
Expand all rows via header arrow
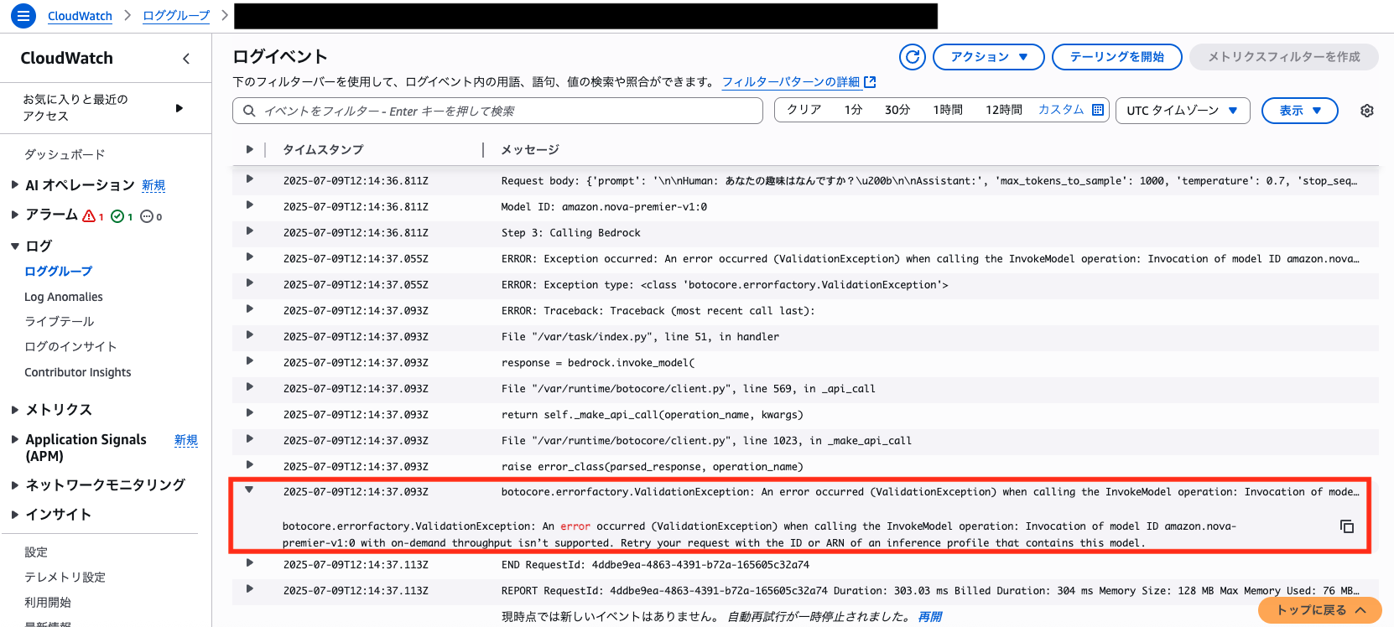pyautogui.click(x=249, y=149)
